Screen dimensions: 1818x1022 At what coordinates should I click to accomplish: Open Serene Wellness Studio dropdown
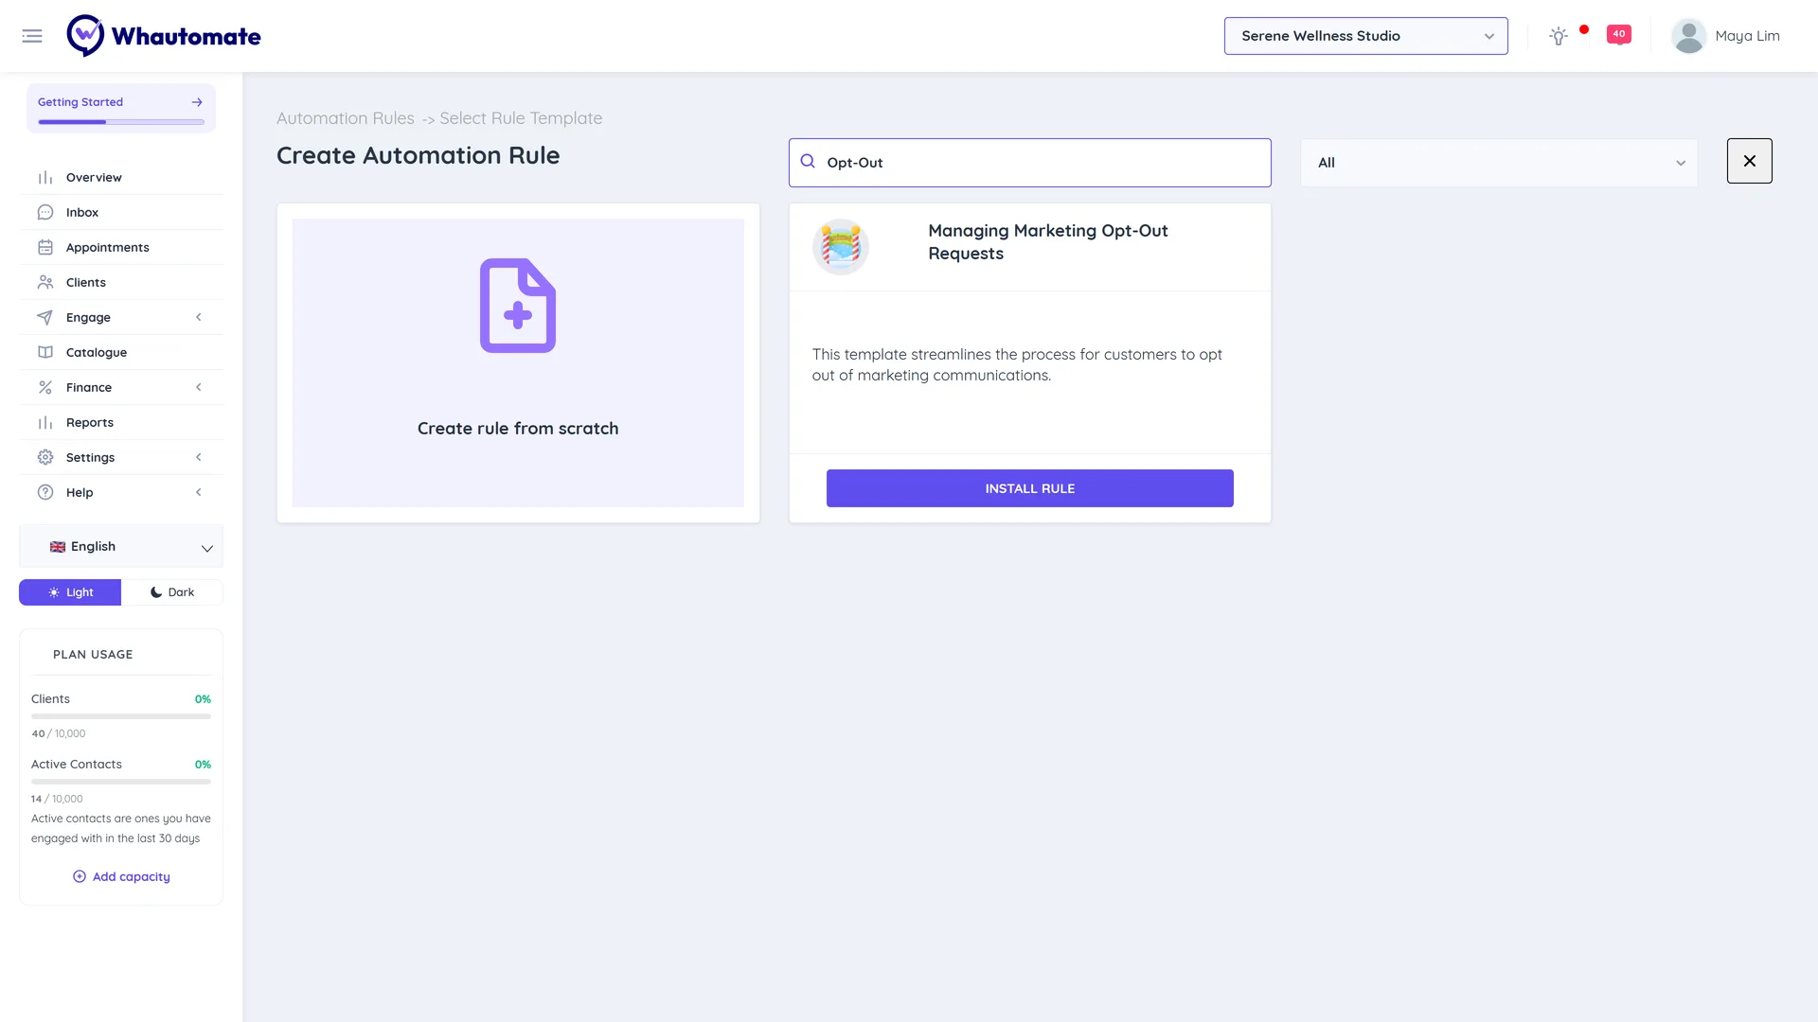(x=1365, y=36)
